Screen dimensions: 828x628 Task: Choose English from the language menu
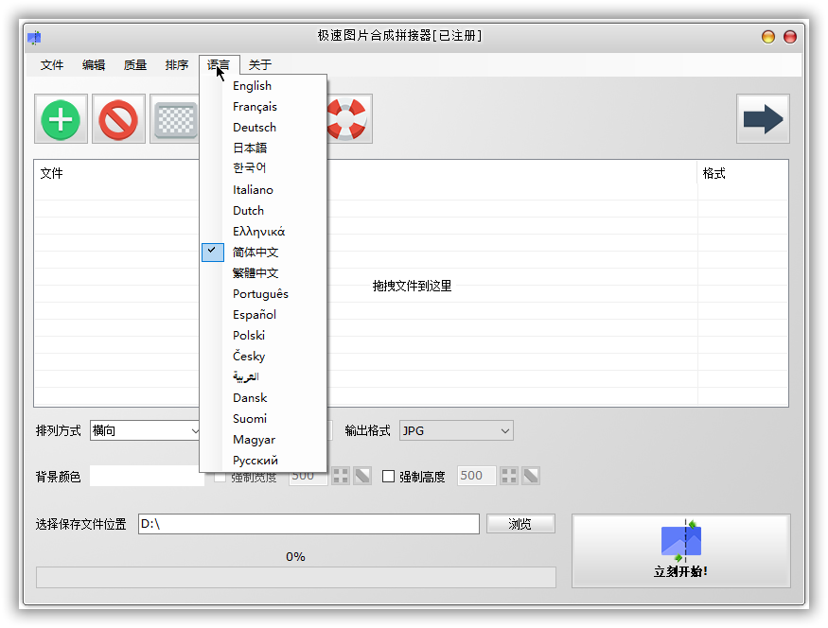pyautogui.click(x=252, y=86)
